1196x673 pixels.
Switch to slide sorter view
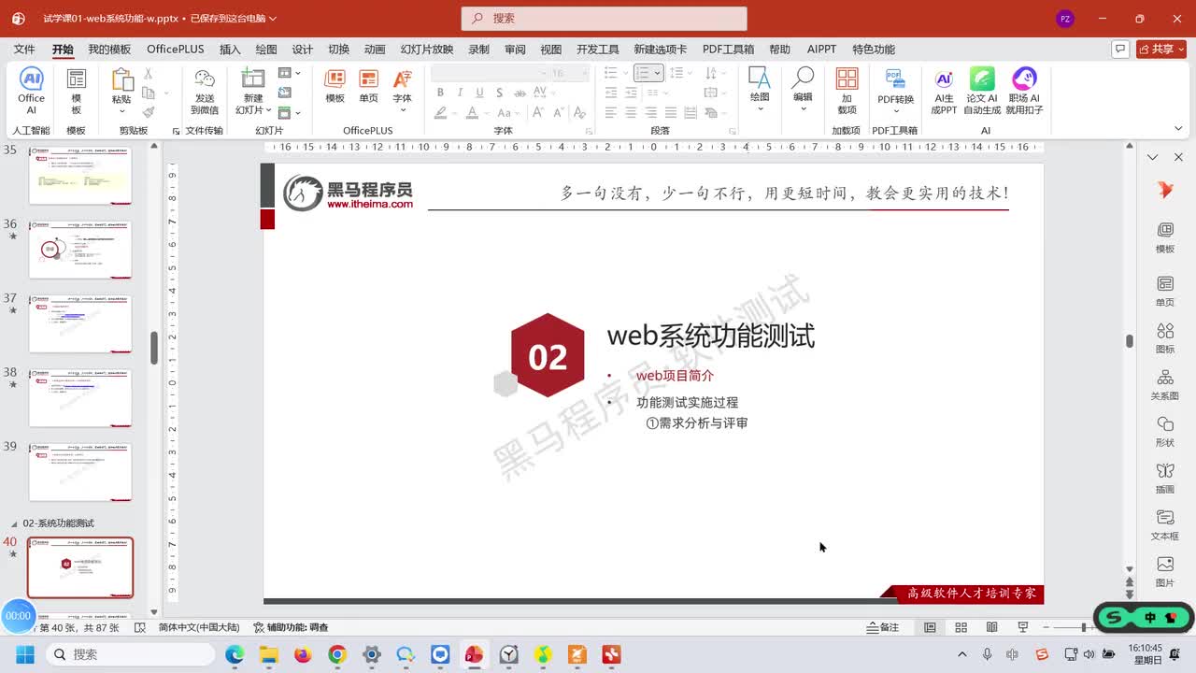[x=961, y=627]
